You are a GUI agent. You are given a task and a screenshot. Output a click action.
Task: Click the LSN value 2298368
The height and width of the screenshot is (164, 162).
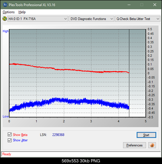58,135
